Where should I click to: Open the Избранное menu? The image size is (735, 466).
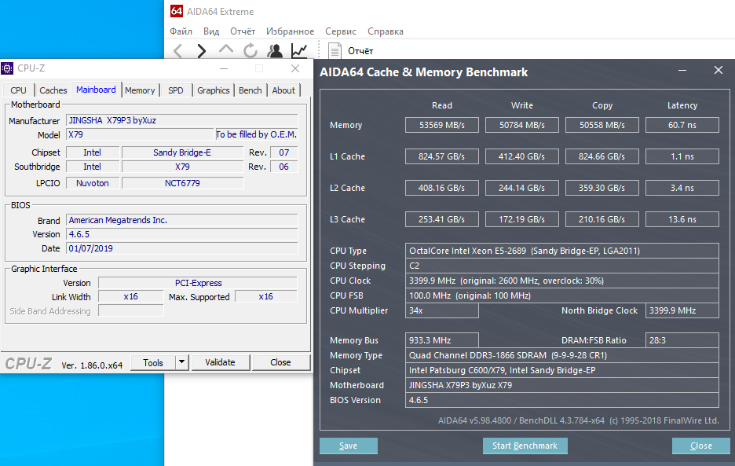coord(291,31)
